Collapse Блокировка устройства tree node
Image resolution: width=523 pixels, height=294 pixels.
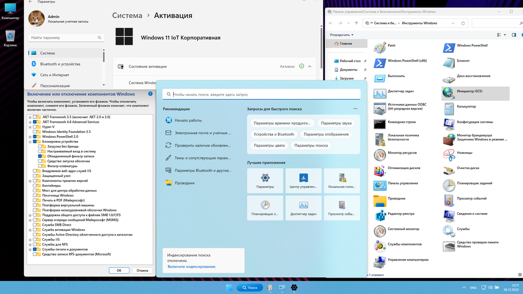tap(30, 142)
